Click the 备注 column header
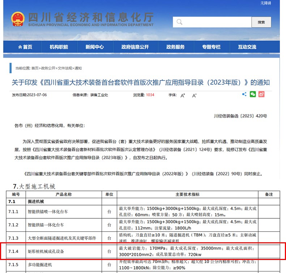The width and height of the screenshot is (286, 273). click(269, 194)
